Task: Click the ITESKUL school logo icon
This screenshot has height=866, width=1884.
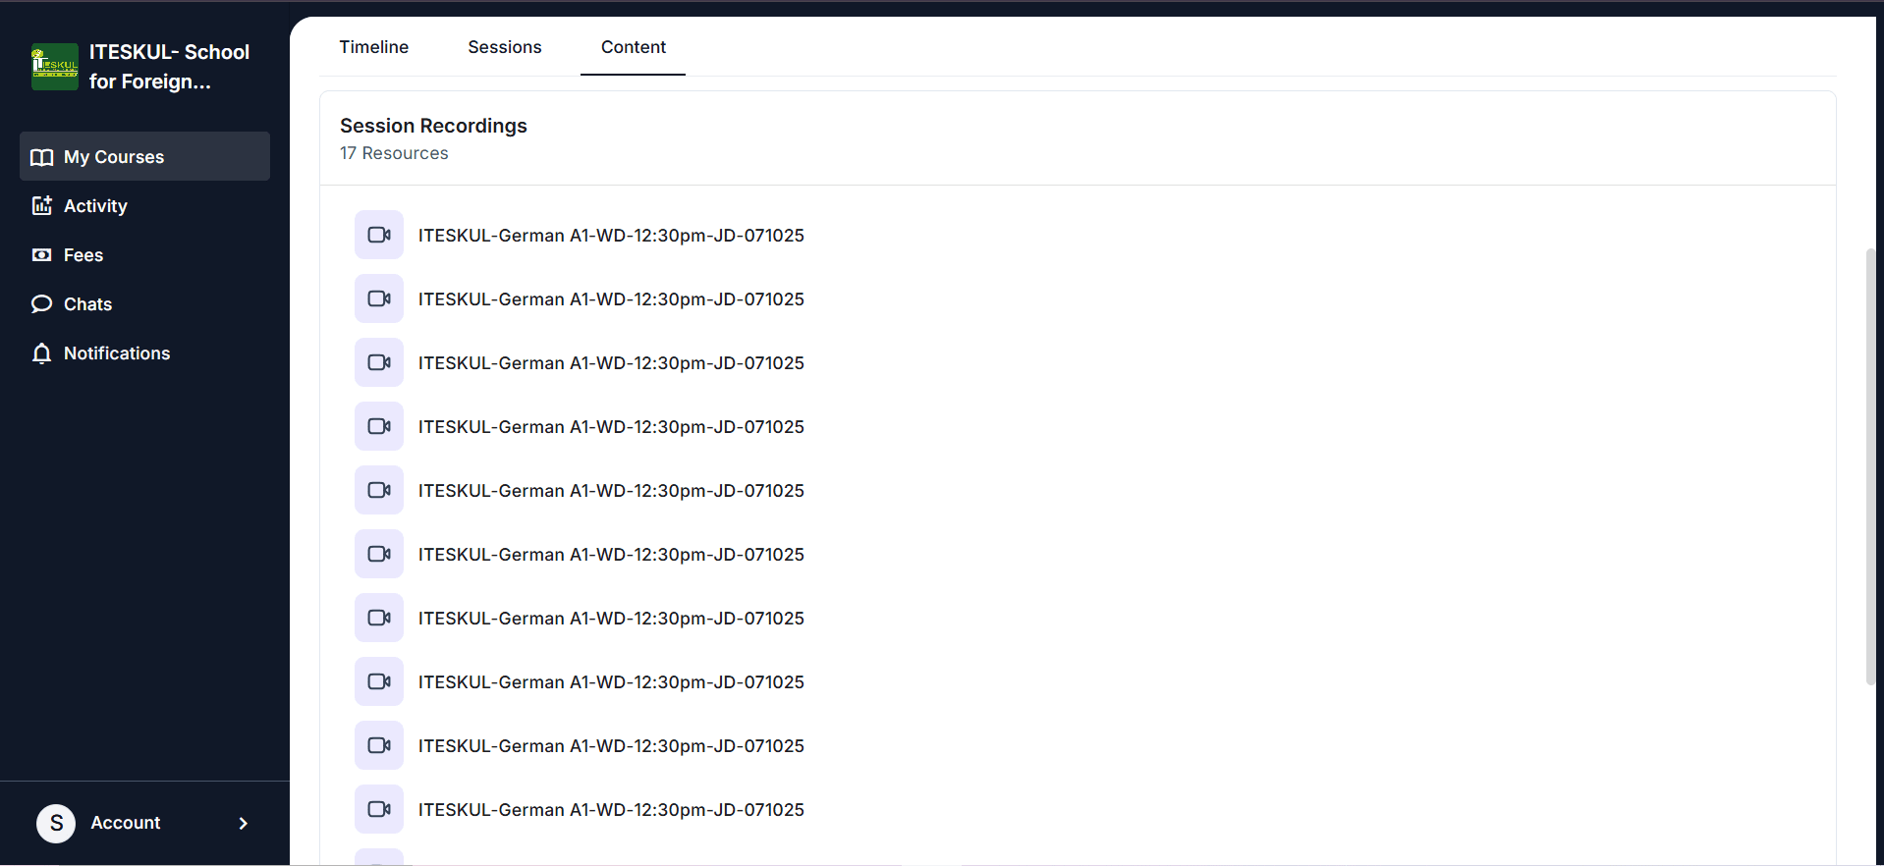Action: point(54,67)
